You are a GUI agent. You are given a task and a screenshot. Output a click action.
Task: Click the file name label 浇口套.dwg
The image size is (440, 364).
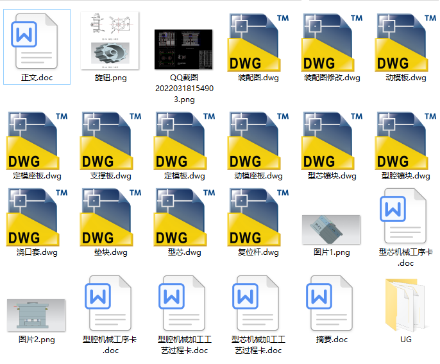(x=37, y=252)
